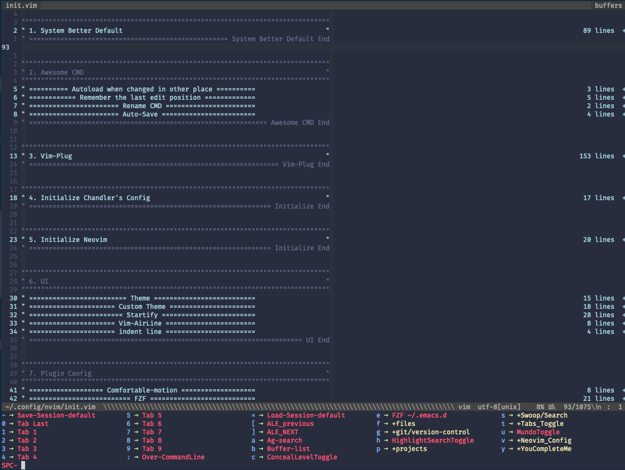
Task: Select the 'Tab 4' menu entry
Action: (27, 457)
